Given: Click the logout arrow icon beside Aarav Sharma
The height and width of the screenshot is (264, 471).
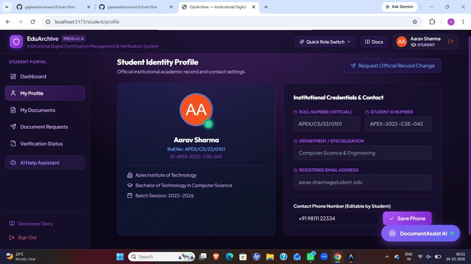Looking at the screenshot, I should coord(451,41).
